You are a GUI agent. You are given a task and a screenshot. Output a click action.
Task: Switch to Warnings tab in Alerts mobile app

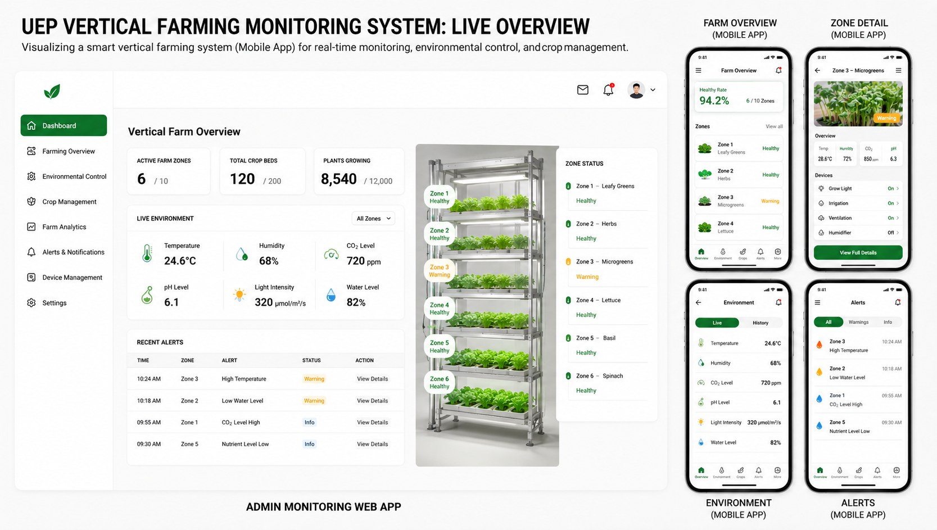click(858, 323)
